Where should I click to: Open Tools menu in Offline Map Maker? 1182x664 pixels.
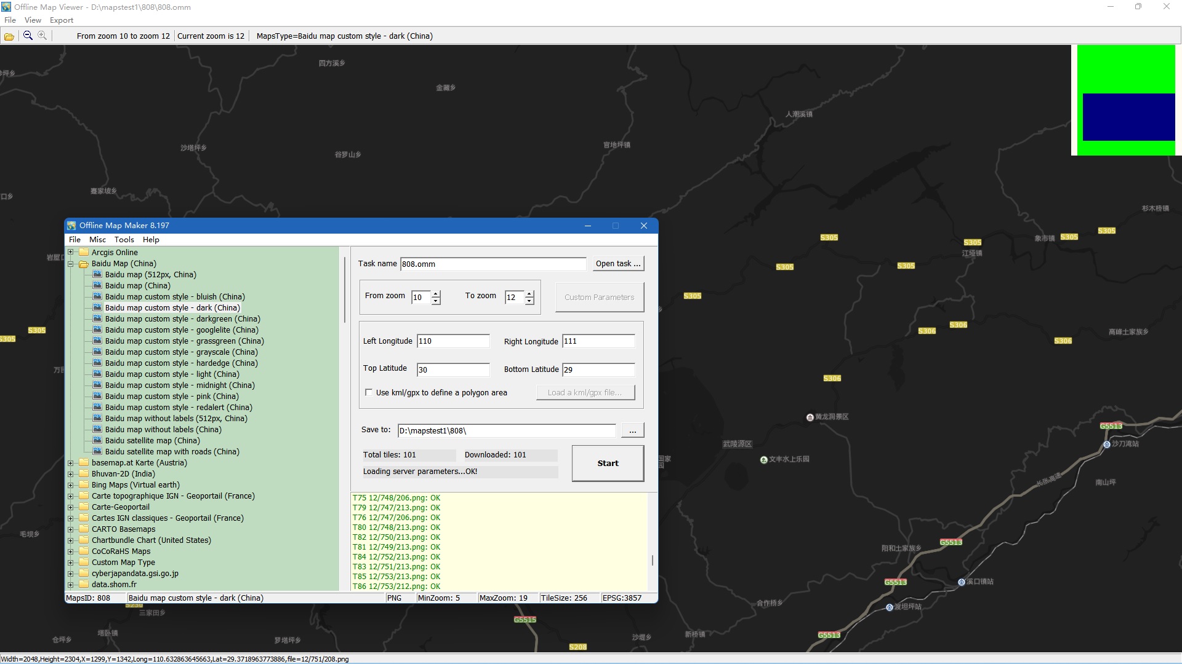pyautogui.click(x=124, y=240)
